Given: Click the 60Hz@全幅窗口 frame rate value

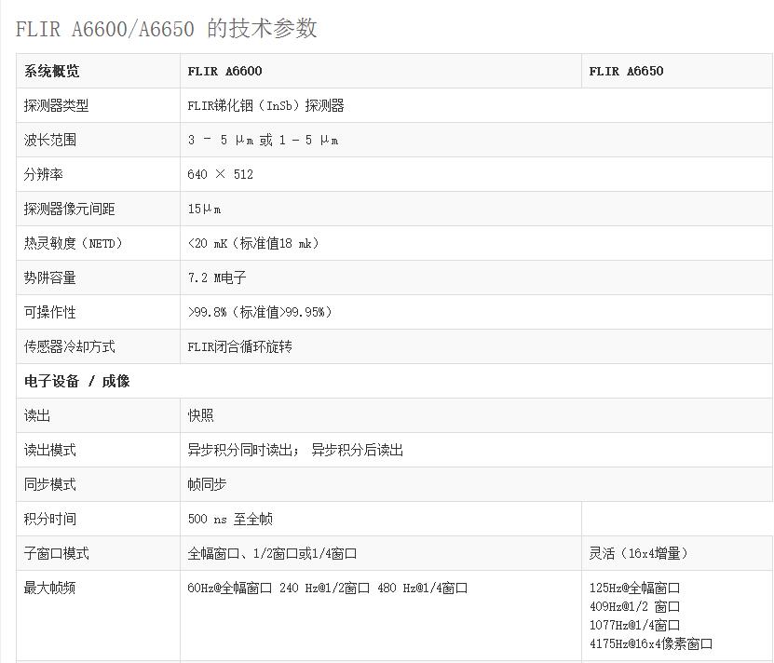Looking at the screenshot, I should pyautogui.click(x=229, y=588).
